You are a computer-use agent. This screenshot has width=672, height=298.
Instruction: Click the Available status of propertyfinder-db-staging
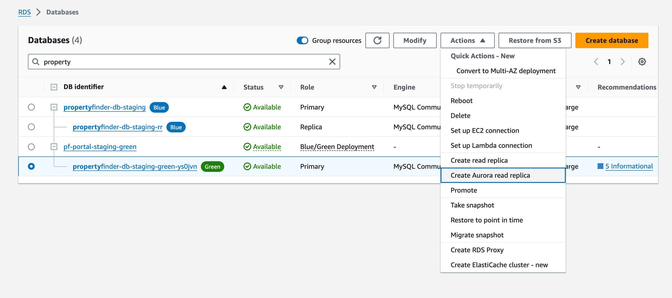[x=267, y=107]
